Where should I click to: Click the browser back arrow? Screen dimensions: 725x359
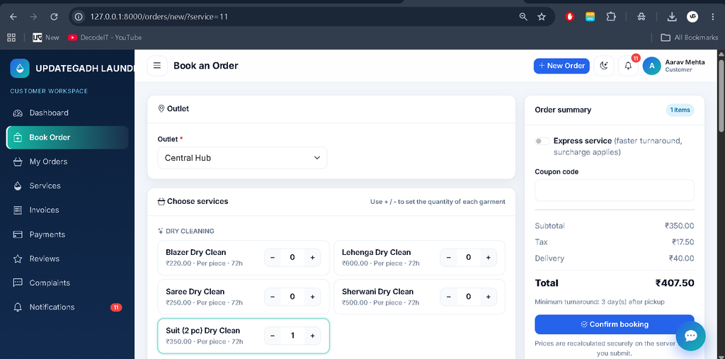(x=13, y=17)
